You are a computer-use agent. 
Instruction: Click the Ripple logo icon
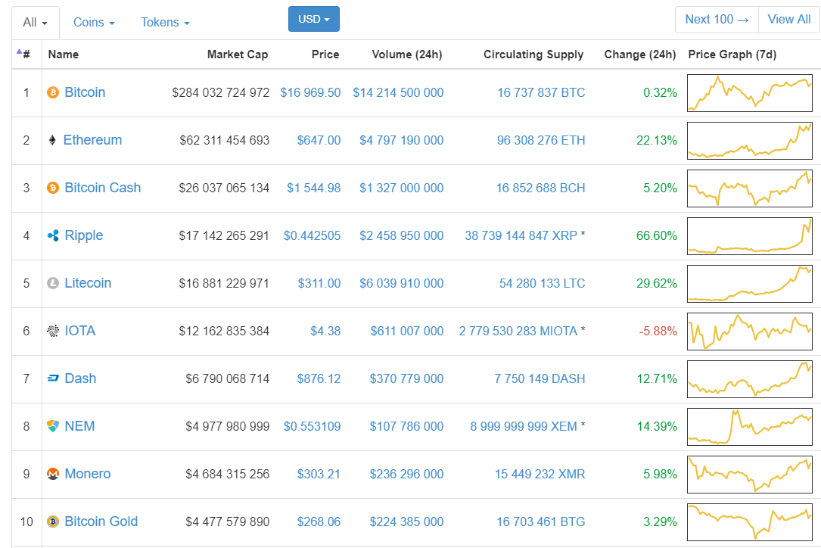coord(53,235)
